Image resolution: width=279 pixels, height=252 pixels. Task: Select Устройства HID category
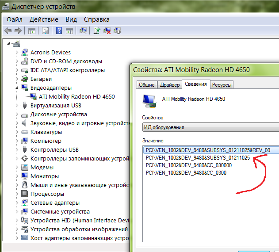click(x=80, y=220)
